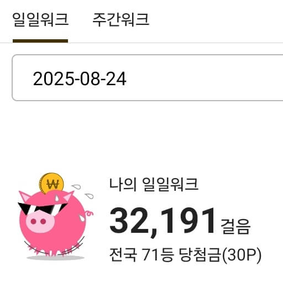The image size is (283, 292).
Task: Tap the brown active tab underline indicator
Action: pos(40,41)
